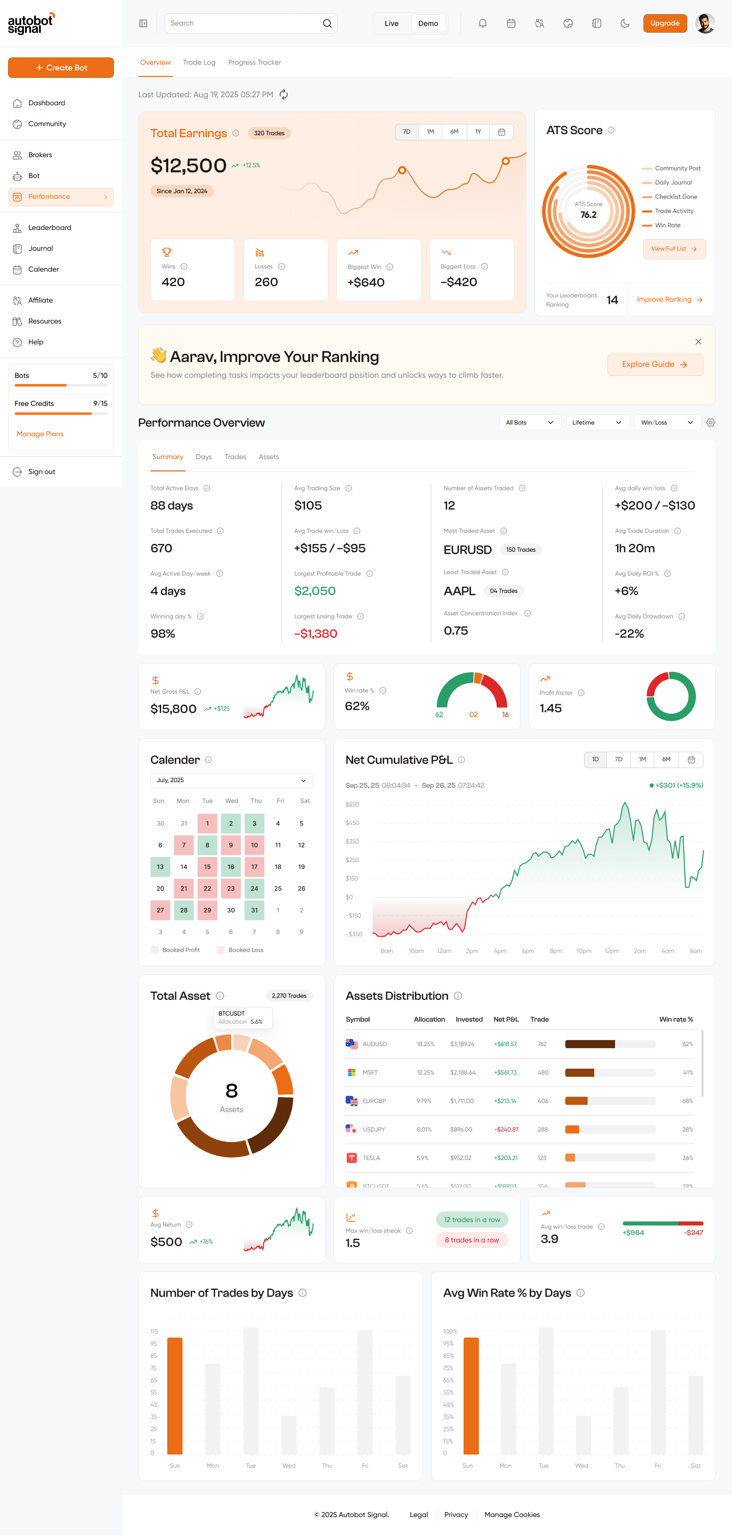The width and height of the screenshot is (732, 1536).
Task: Open the calendar icon in top bar
Action: point(511,23)
